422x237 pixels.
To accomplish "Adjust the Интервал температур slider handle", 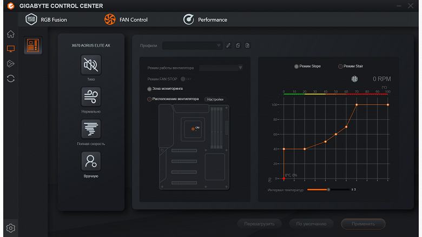I will 328,189.
